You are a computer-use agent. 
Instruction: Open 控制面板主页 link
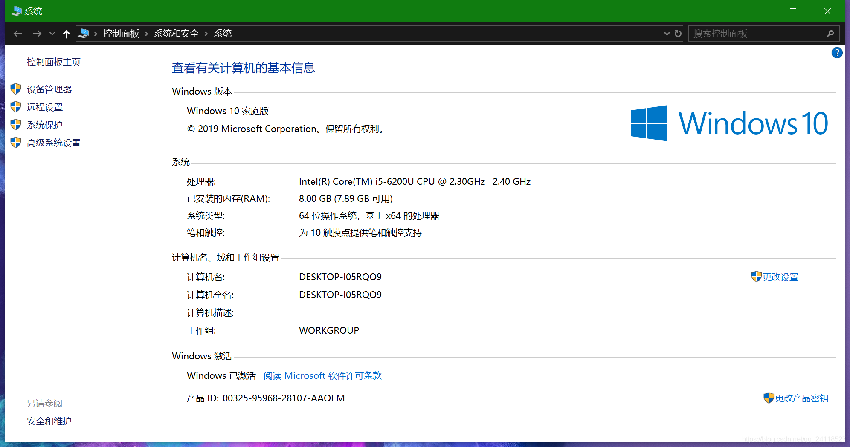tap(54, 62)
